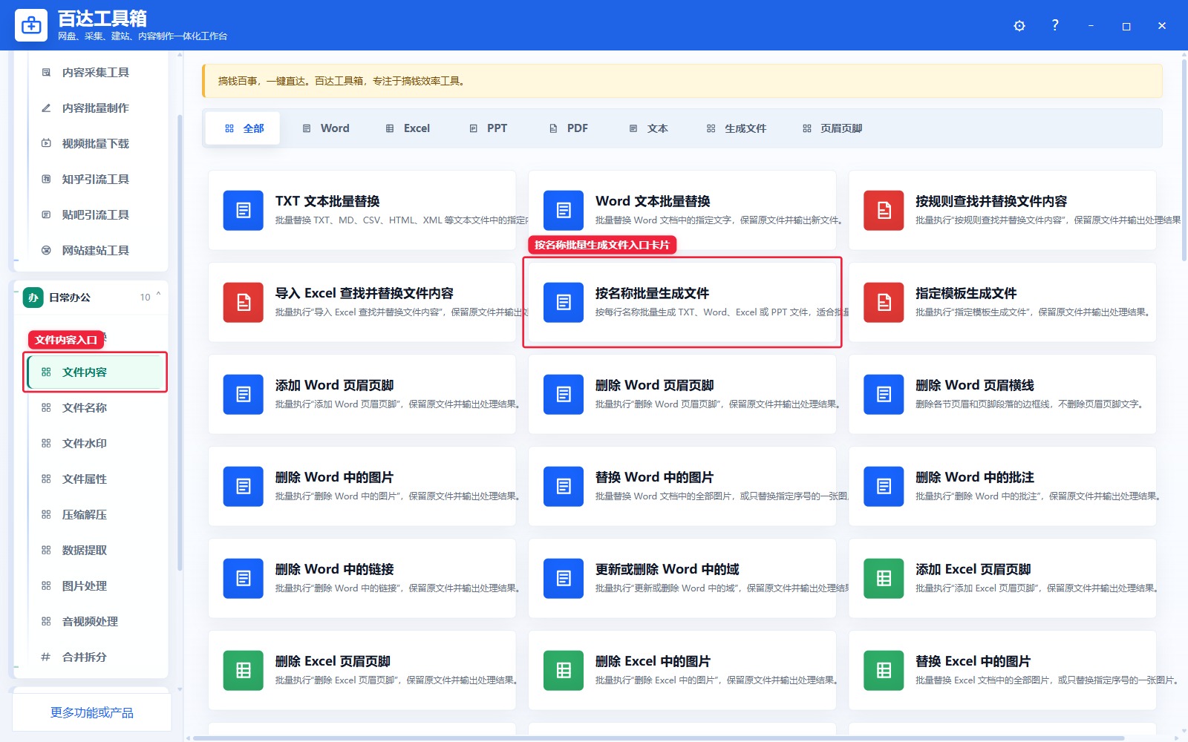
Task: Click the 替换 Word 中的图片 icon
Action: point(564,487)
